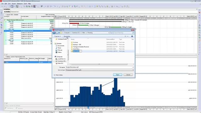Click Hide Folders toggle
This screenshot has width=201, height=113.
click(58, 75)
